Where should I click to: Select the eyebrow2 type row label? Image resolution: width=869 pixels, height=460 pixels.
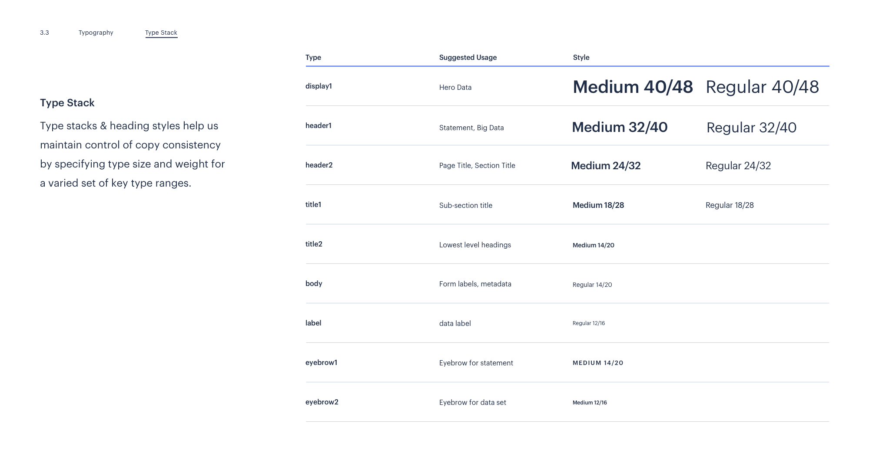tap(322, 402)
